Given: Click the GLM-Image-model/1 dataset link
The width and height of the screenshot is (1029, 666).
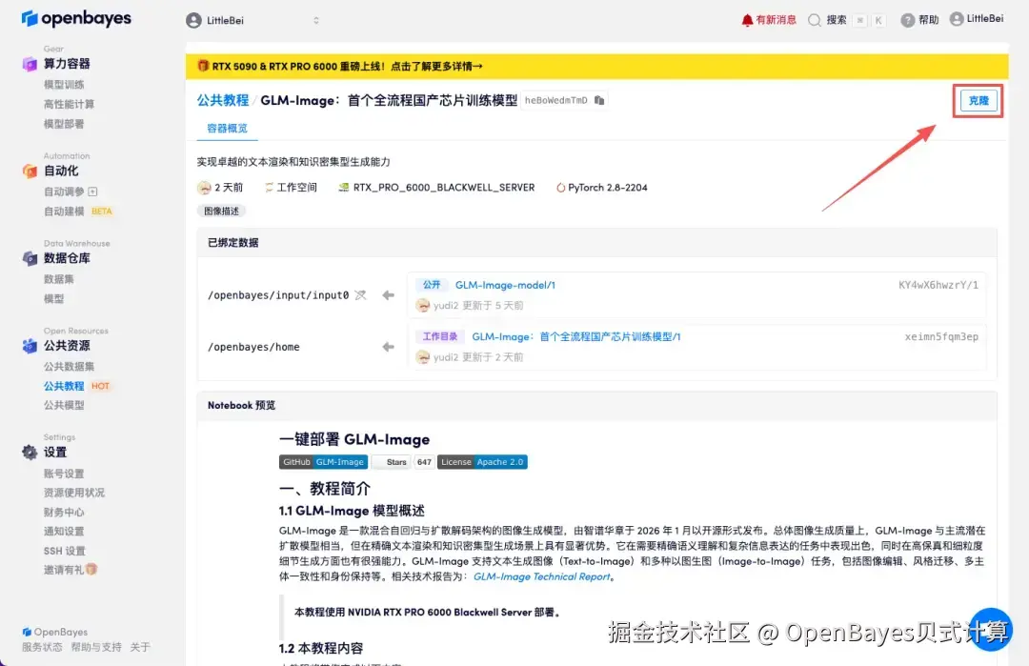Looking at the screenshot, I should pyautogui.click(x=505, y=285).
